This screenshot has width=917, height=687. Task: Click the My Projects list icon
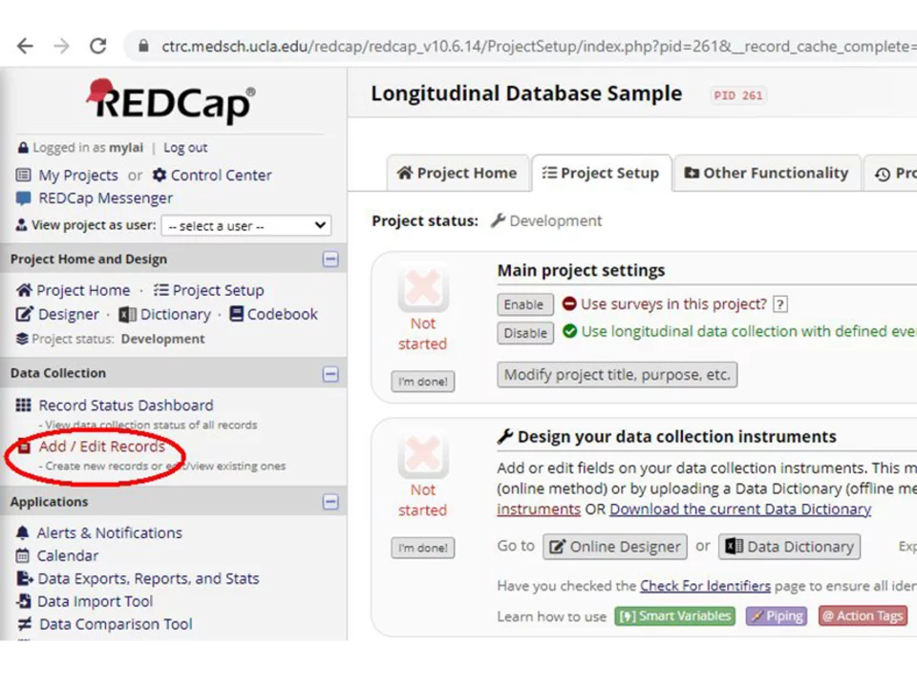[x=23, y=175]
